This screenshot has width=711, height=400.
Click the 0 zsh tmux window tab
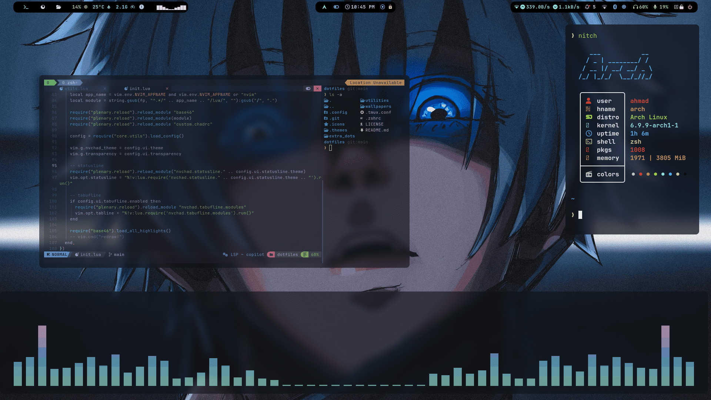click(x=69, y=83)
